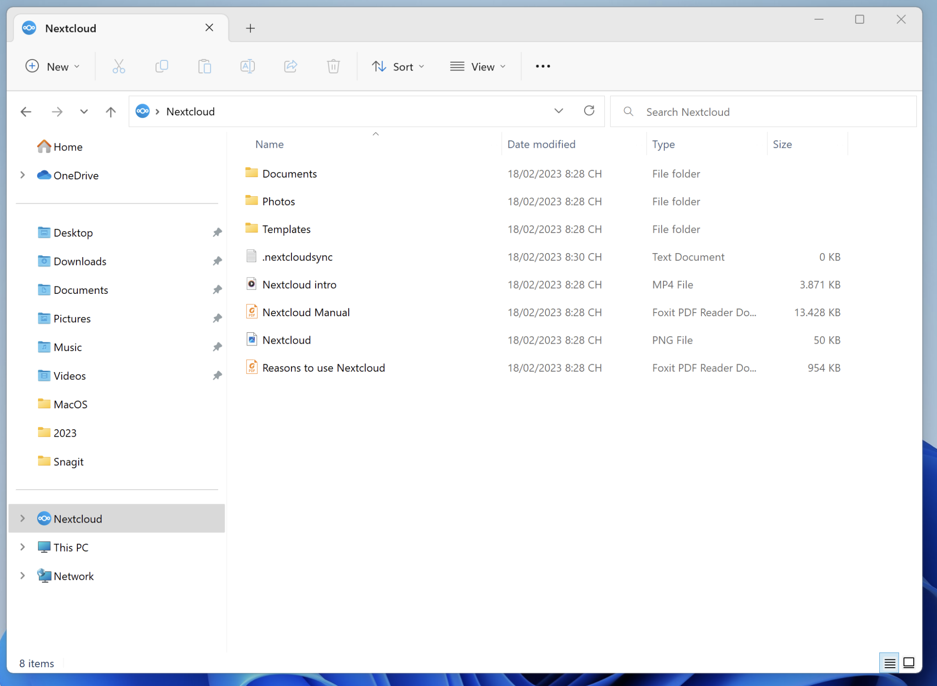Paste from clipboard via toolbar icon
The height and width of the screenshot is (686, 937).
(x=205, y=66)
